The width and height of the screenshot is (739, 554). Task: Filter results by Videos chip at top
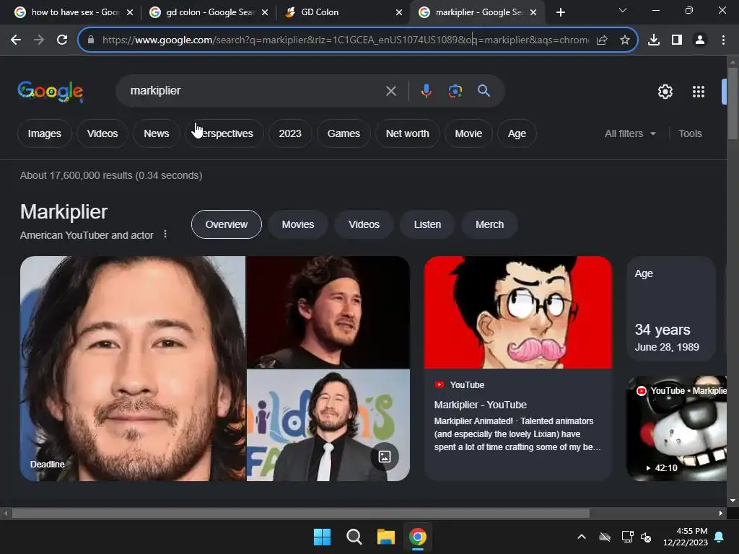(x=102, y=133)
